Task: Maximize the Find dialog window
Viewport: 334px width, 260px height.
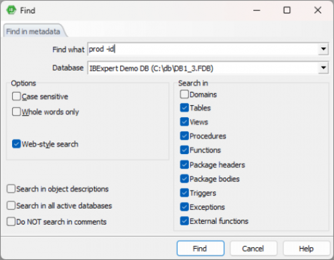Action: click(287, 10)
